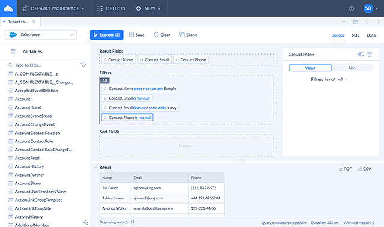Open the 'is not null' filter condition dropdown
Viewport: 384px width, 227px height.
pyautogui.click(x=336, y=79)
